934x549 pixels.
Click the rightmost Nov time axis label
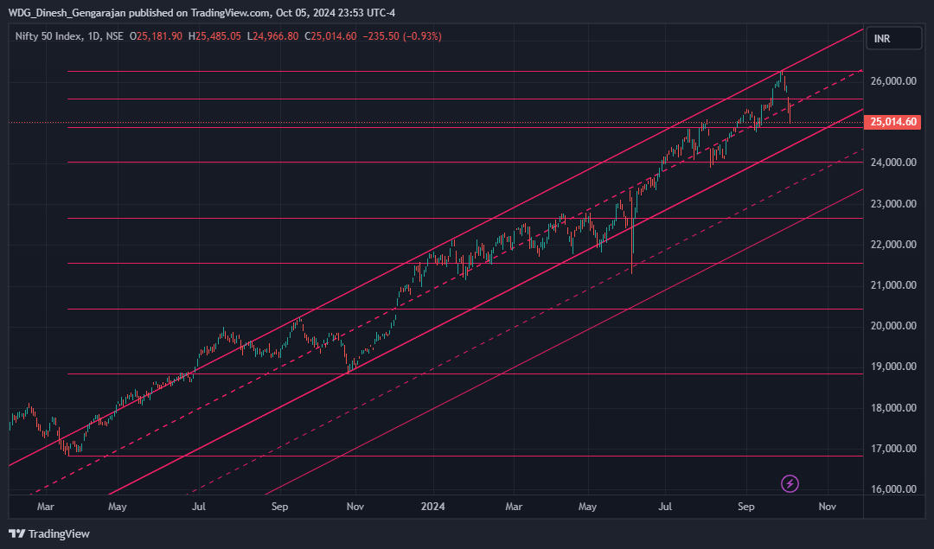coord(828,507)
